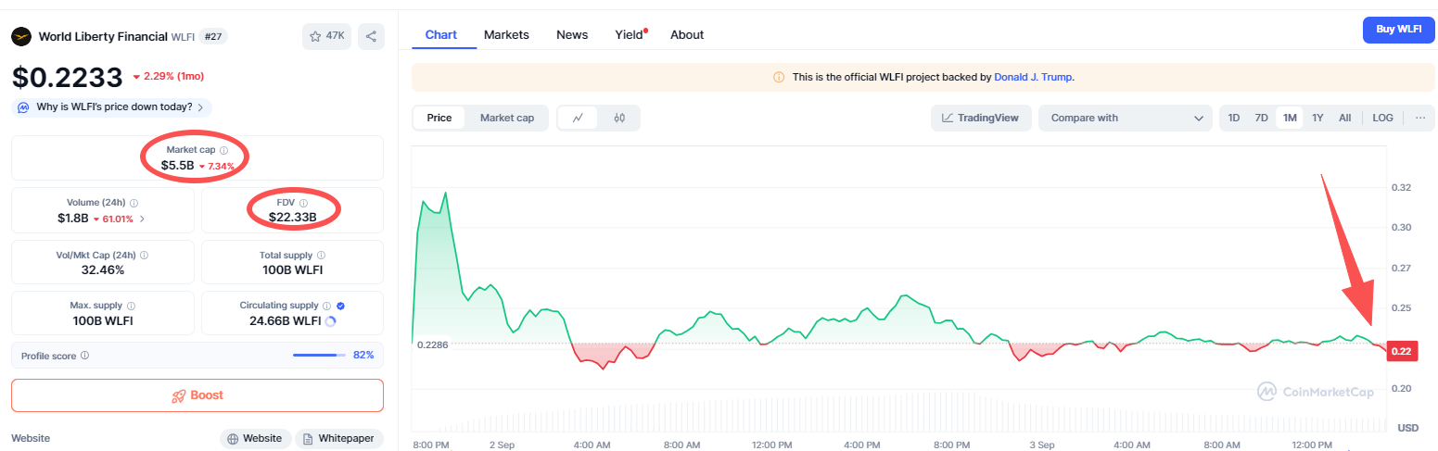
Task: Open the Compare with dropdown
Action: point(1126,118)
